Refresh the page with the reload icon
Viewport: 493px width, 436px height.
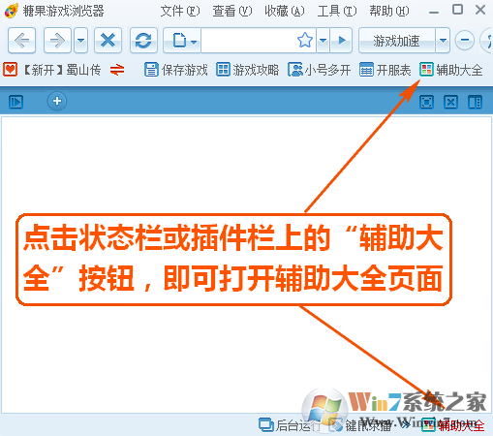[143, 41]
